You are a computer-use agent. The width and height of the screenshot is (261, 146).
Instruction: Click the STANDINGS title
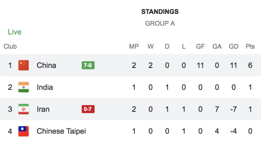[160, 12]
